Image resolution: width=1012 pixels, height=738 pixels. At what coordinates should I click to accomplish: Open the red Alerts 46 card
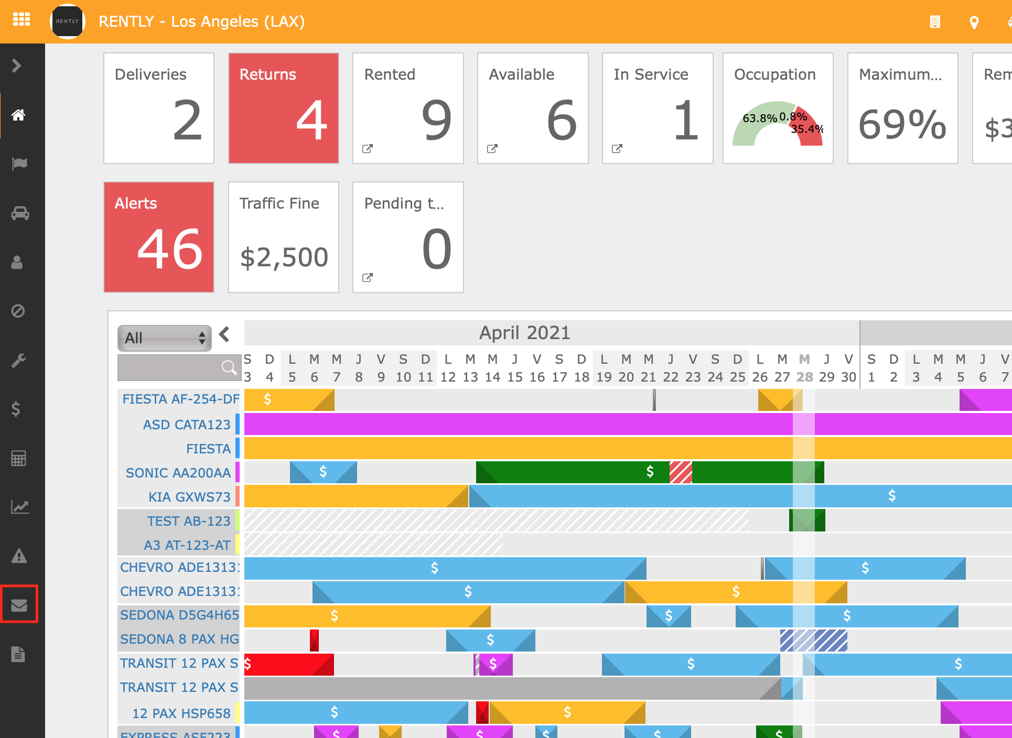click(x=159, y=237)
